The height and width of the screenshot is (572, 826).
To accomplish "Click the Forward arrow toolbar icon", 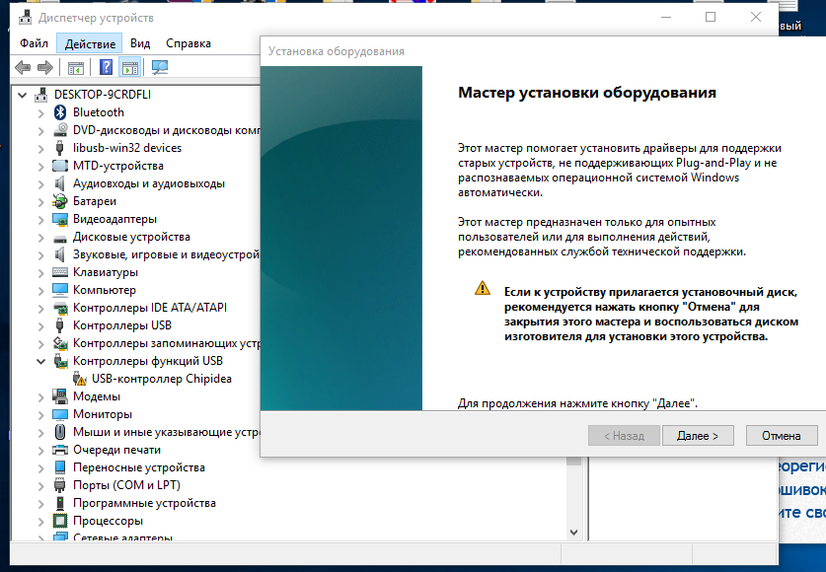I will [44, 68].
